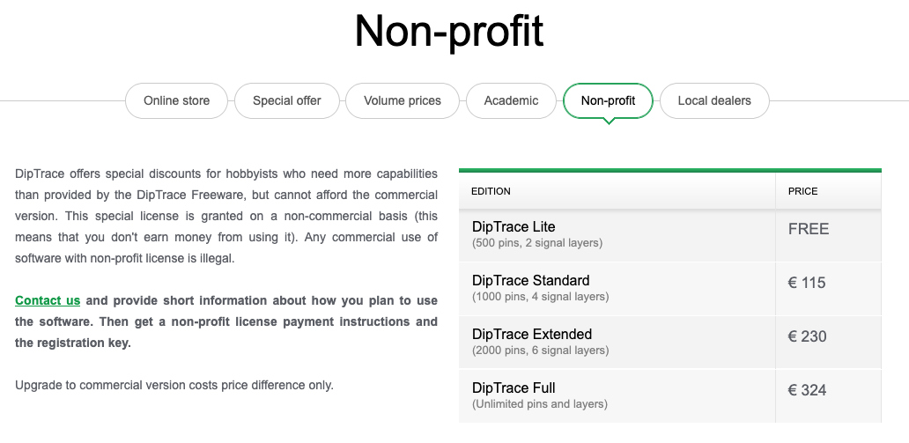Click the Unlimited pins and layers subtitle
909x443 pixels.
point(539,404)
